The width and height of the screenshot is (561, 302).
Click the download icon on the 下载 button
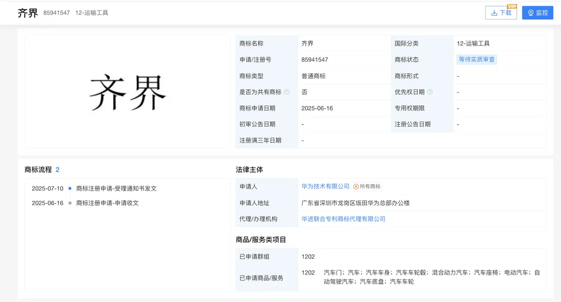(x=494, y=12)
